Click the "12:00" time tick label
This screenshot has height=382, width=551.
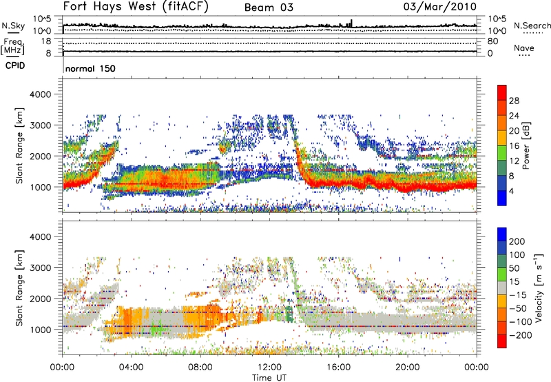(269, 368)
